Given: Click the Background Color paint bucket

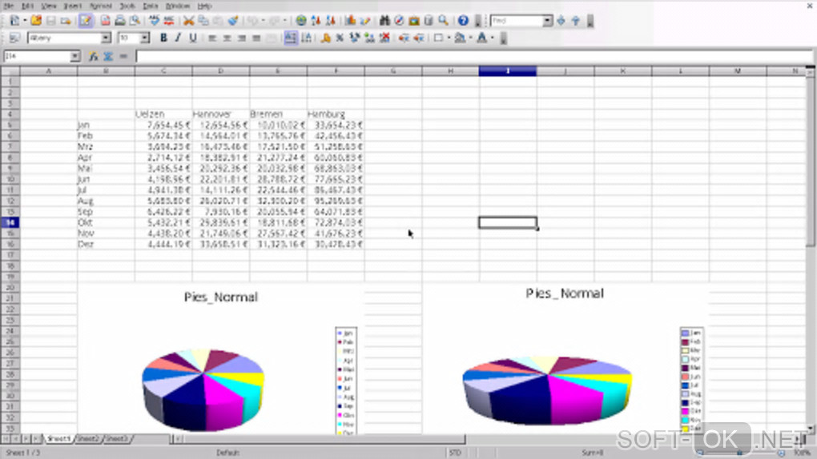Looking at the screenshot, I should 460,38.
